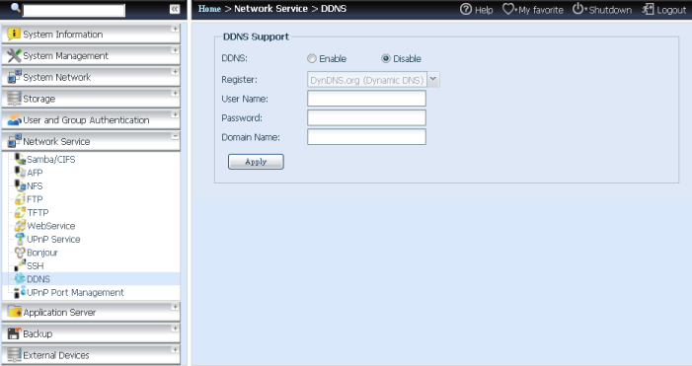The width and height of the screenshot is (692, 366).
Task: Expand Backup section plus button
Action: click(x=175, y=329)
